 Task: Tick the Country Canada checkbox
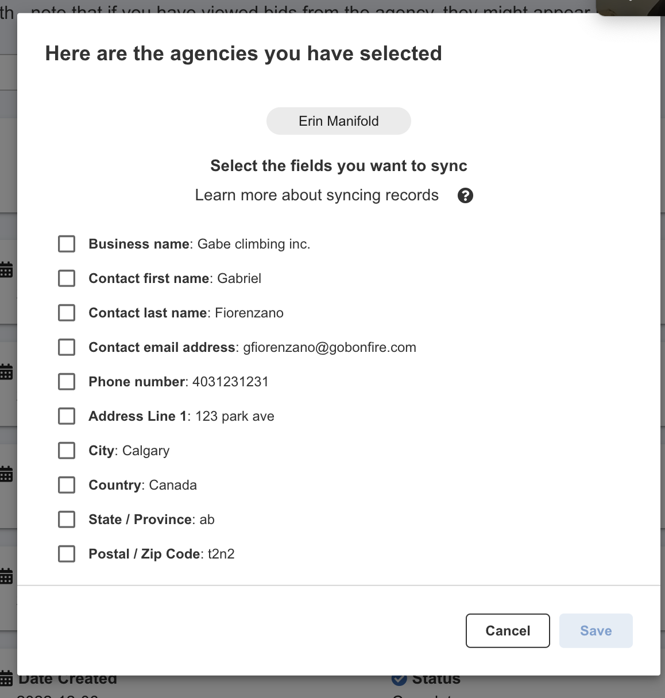(x=67, y=485)
